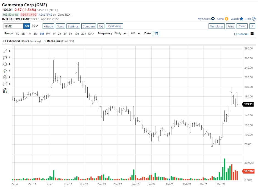Screen dimensions: 258x191
Task: Click the Watch star icon
Action: [x=242, y=19]
